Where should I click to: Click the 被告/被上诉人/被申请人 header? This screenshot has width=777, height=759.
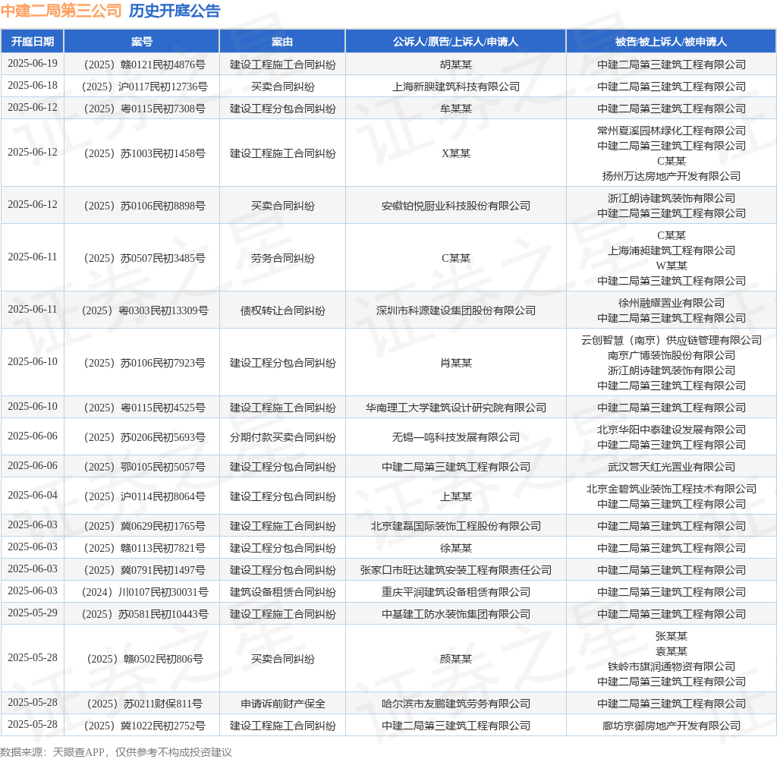point(671,42)
